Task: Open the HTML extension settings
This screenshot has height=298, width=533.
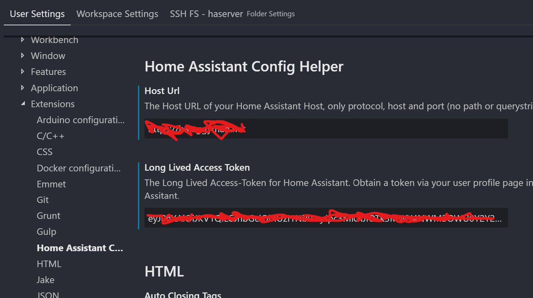Action: pos(49,264)
